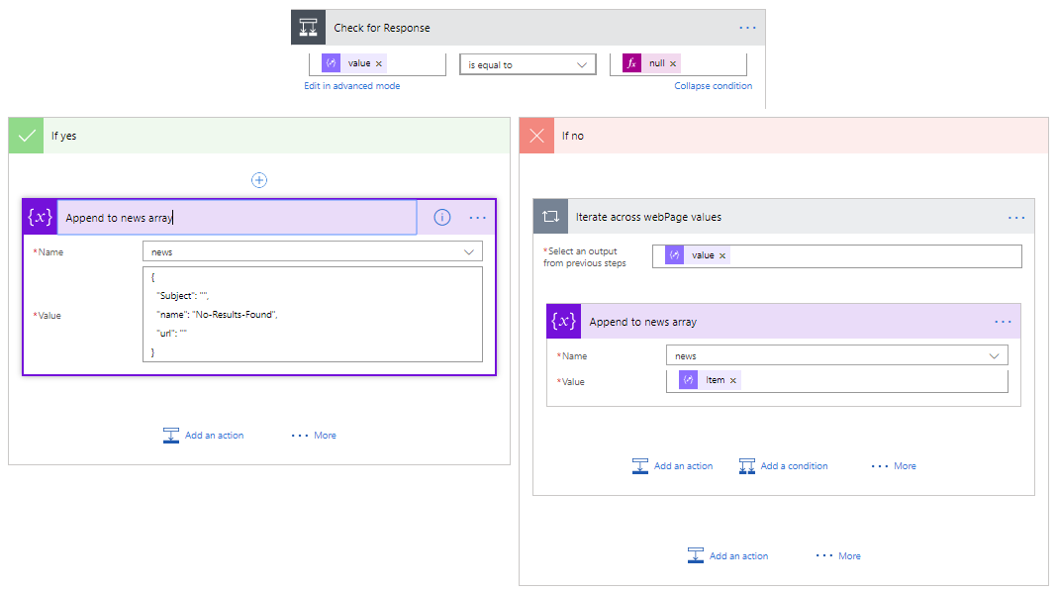Remove the Item token from the Value field
This screenshot has width=1057, height=592.
pos(733,380)
